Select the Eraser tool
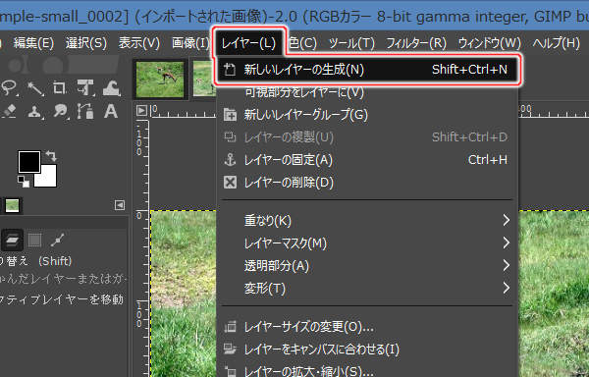 pyautogui.click(x=9, y=111)
